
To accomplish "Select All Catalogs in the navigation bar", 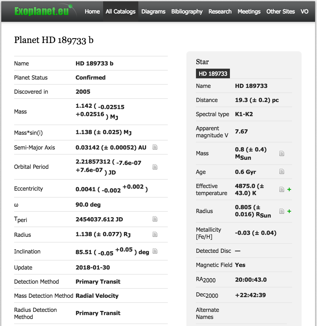I will 120,12.
